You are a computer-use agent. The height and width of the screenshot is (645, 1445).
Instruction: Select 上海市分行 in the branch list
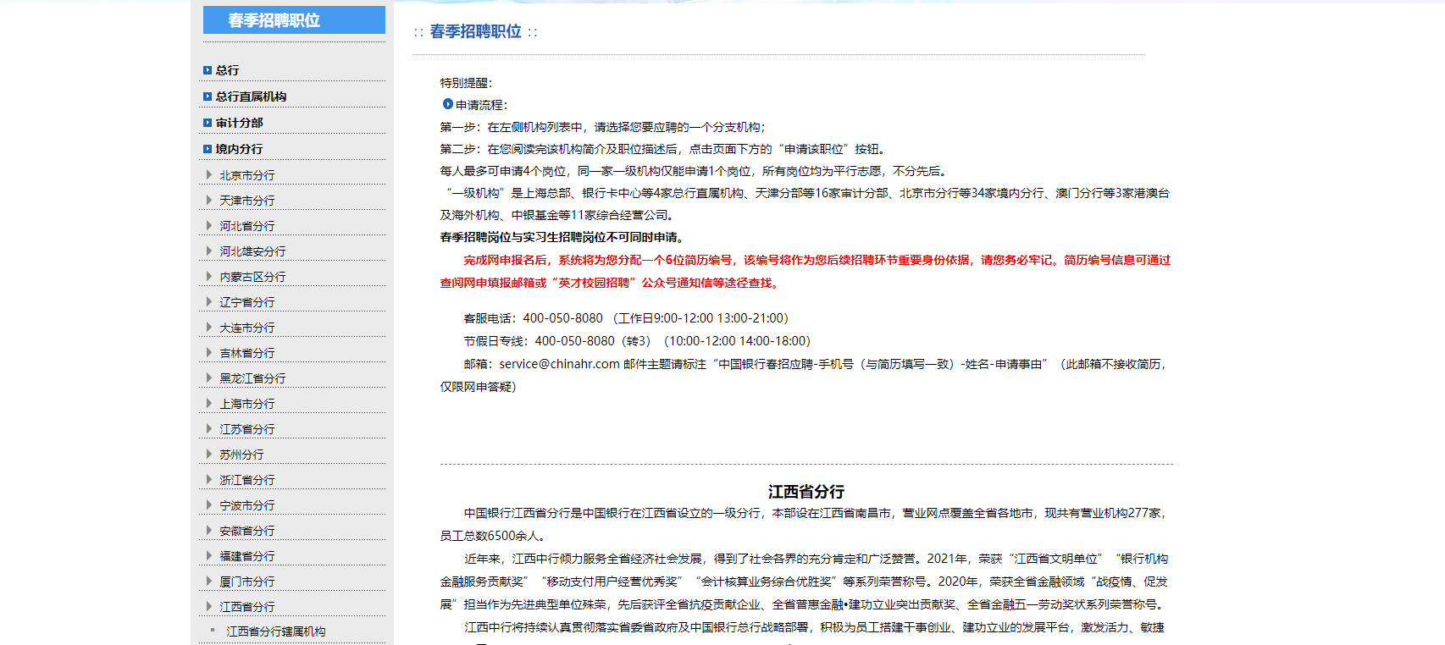point(247,404)
